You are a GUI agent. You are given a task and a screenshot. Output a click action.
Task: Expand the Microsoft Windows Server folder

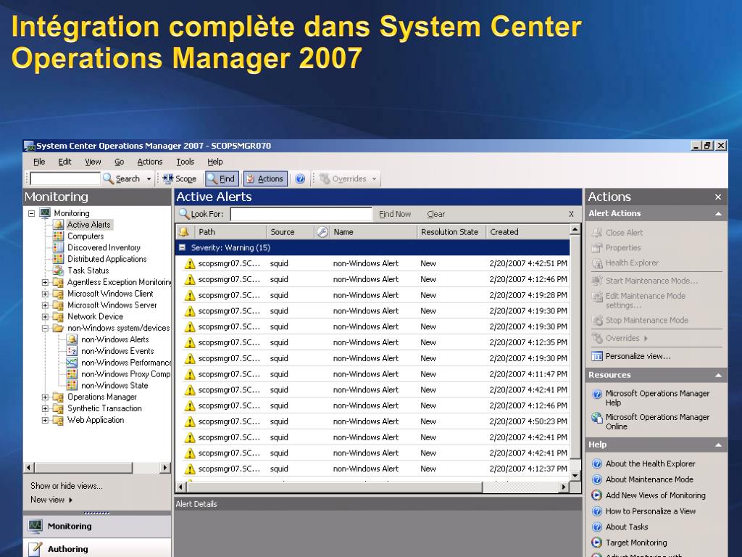click(x=45, y=305)
